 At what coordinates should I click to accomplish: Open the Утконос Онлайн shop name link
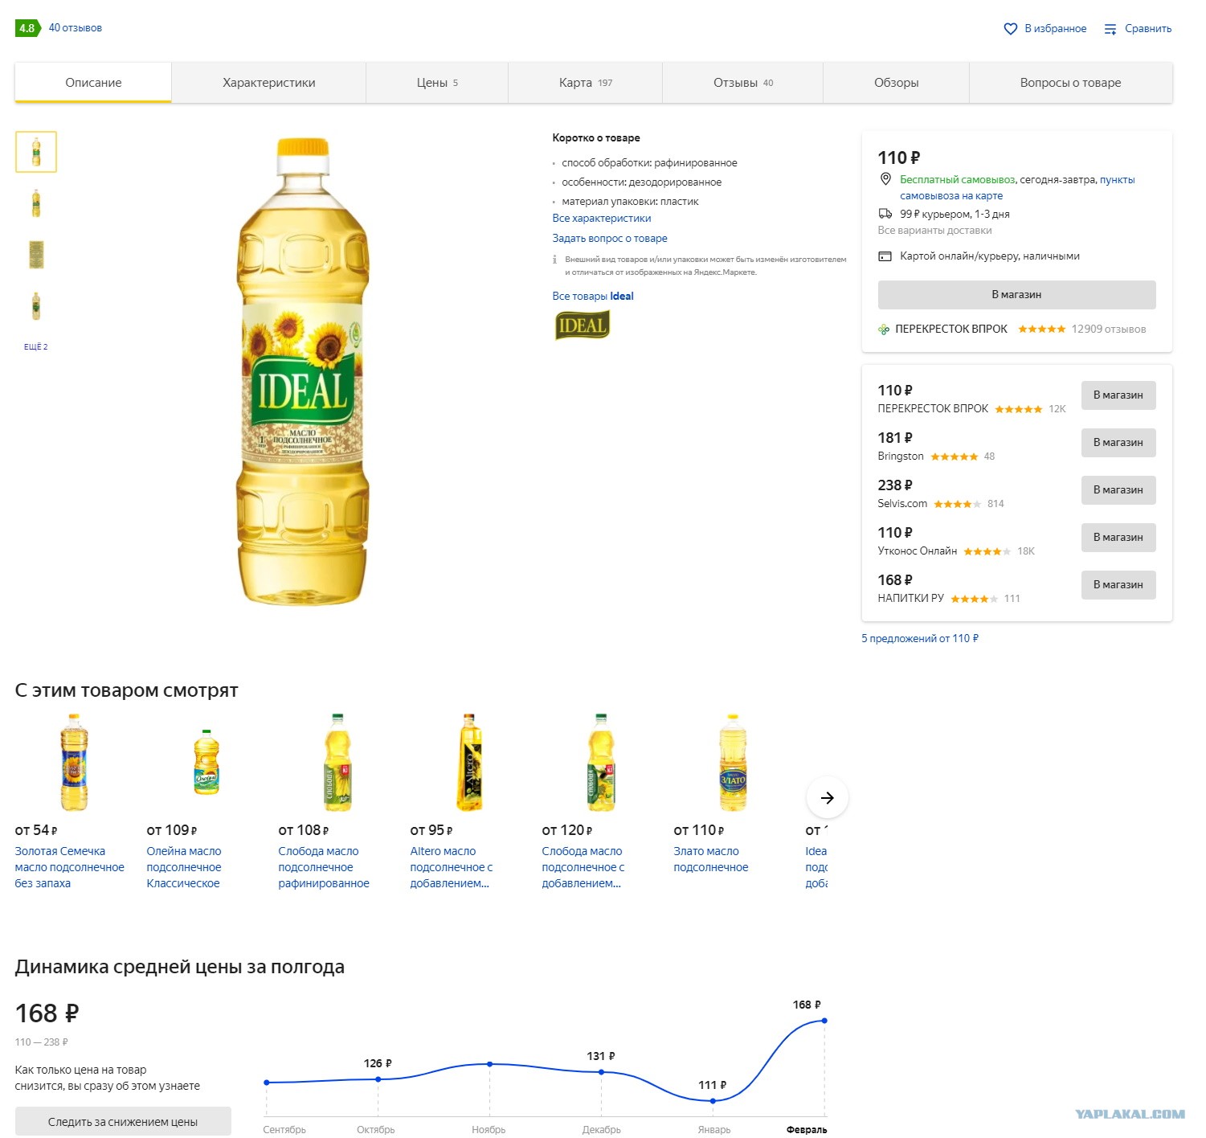pyautogui.click(x=918, y=551)
